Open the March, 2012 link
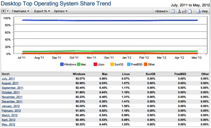The image size is (211, 128). click(x=10, y=115)
